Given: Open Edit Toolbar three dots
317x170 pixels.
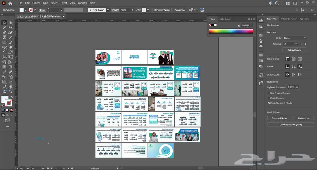Looking at the screenshot, I should pos(7,127).
